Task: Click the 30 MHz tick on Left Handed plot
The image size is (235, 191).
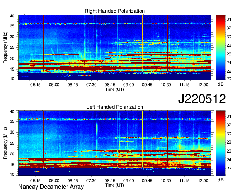Action: [x=12, y=132]
